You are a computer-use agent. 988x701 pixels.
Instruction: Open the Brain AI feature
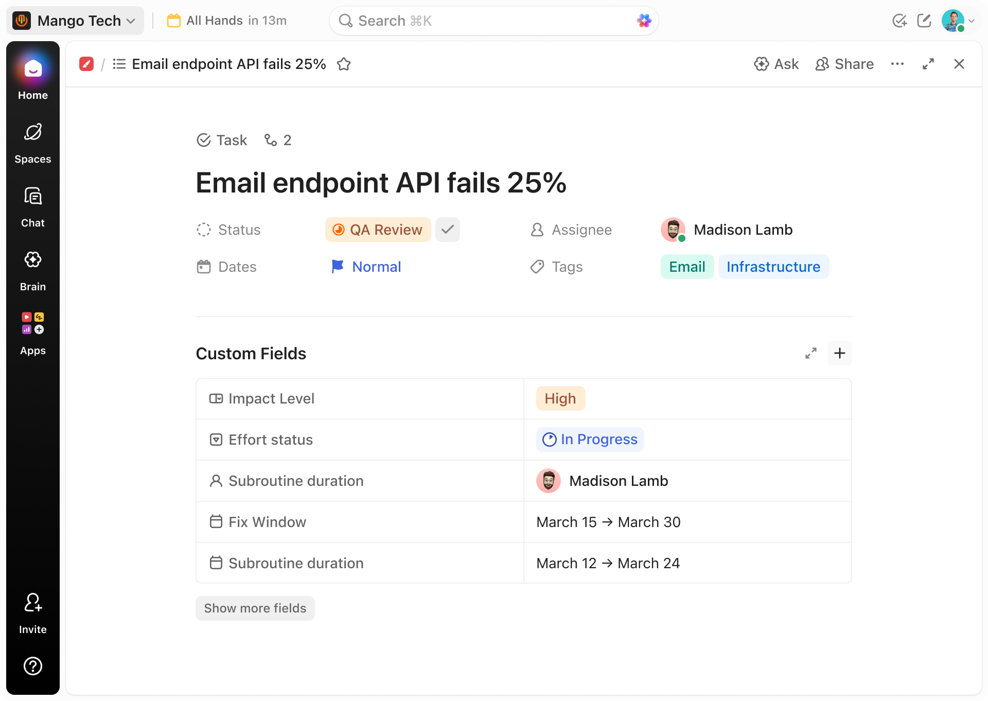tap(32, 268)
